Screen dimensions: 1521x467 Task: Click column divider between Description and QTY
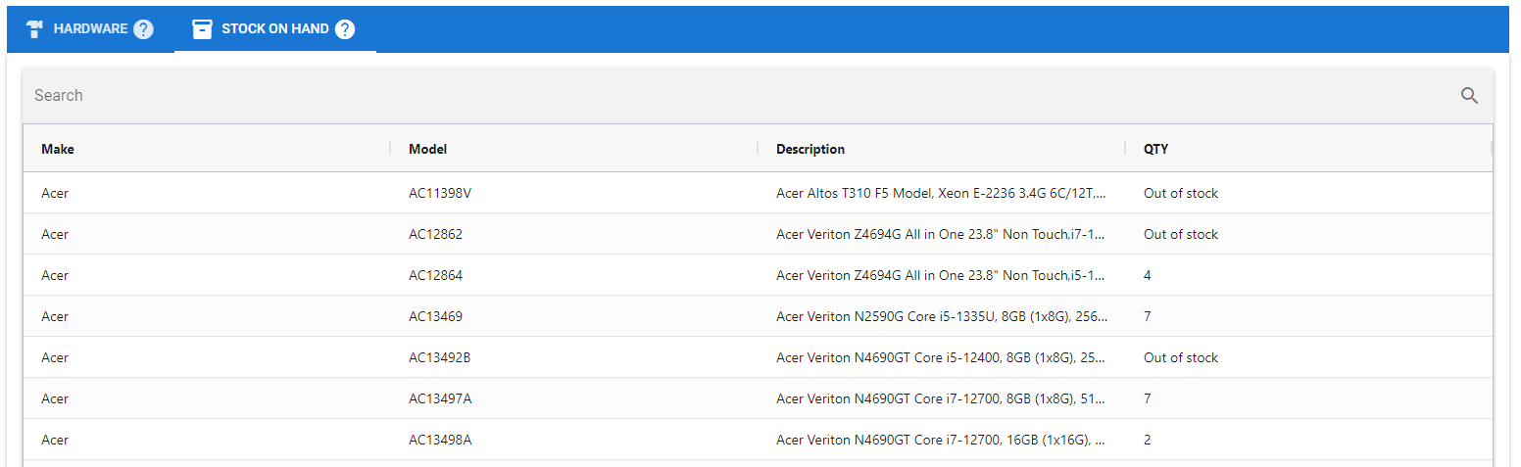point(1126,149)
